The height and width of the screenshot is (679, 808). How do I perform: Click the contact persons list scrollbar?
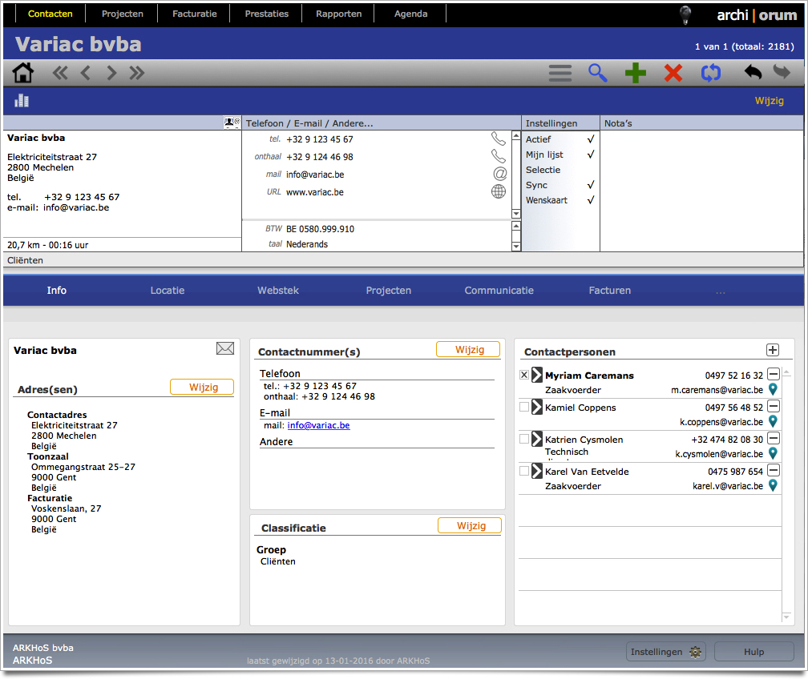[x=786, y=494]
